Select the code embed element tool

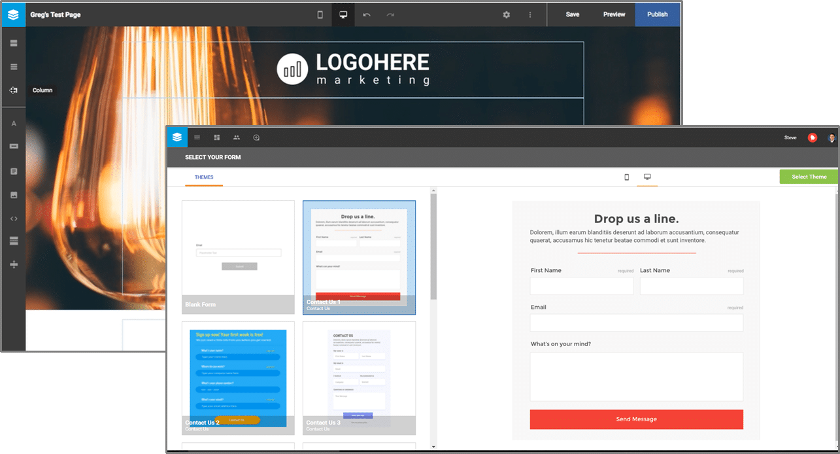click(14, 218)
